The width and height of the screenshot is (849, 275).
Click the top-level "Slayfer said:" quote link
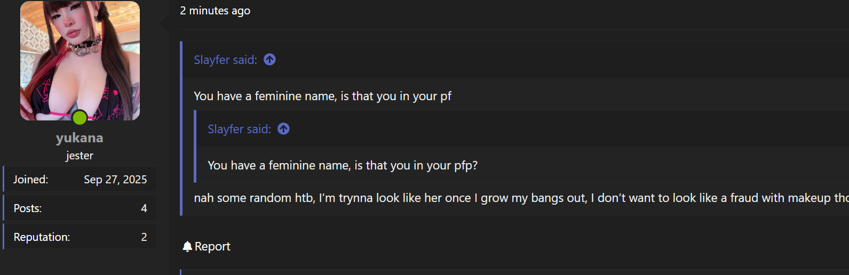(x=225, y=60)
